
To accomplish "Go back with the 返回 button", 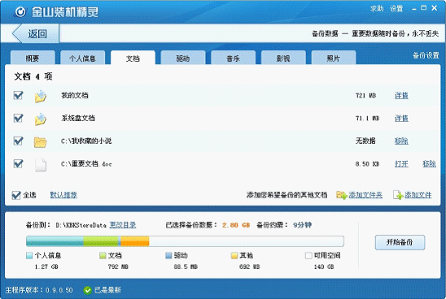I will tap(36, 34).
